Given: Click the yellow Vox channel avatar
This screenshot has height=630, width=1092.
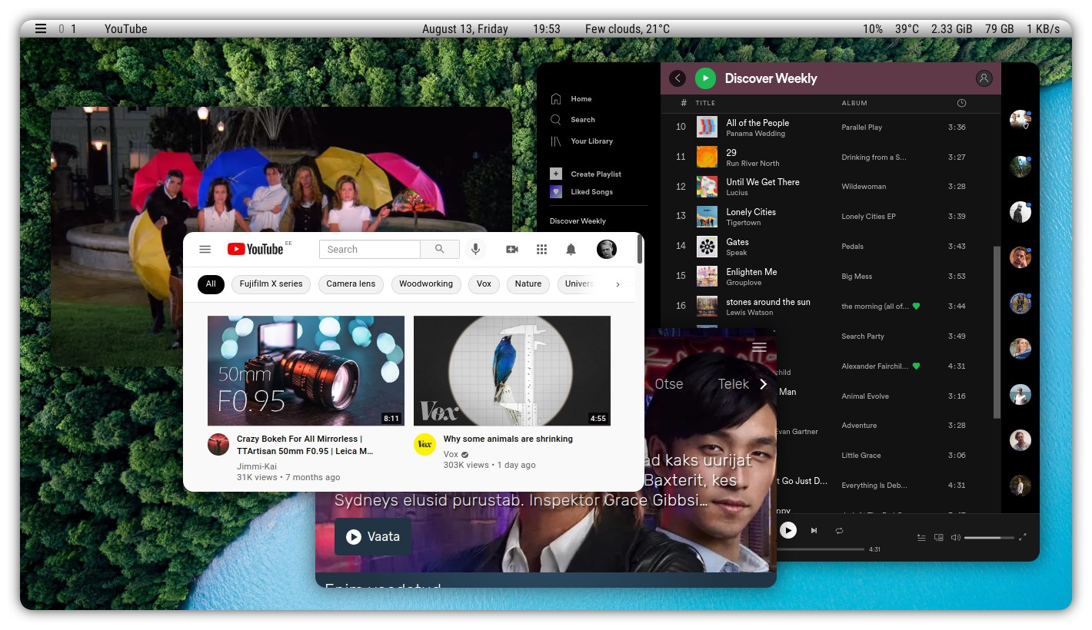Looking at the screenshot, I should [424, 444].
